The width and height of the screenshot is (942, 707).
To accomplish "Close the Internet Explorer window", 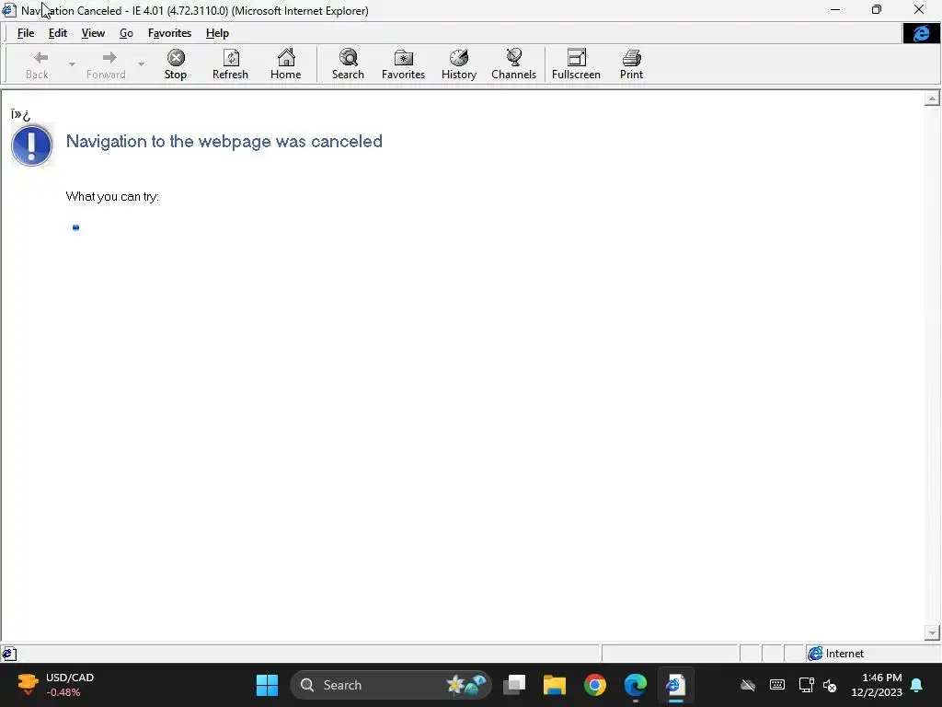I will 919,9.
